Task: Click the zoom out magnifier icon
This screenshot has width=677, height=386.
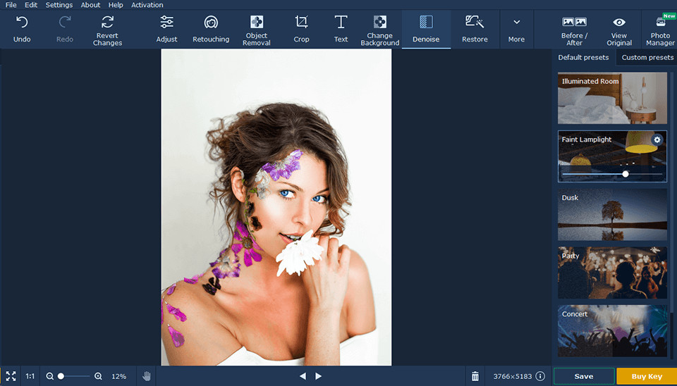Action: tap(49, 377)
